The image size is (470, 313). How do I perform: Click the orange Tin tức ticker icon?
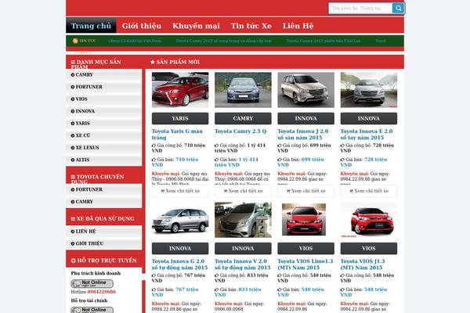[x=75, y=41]
